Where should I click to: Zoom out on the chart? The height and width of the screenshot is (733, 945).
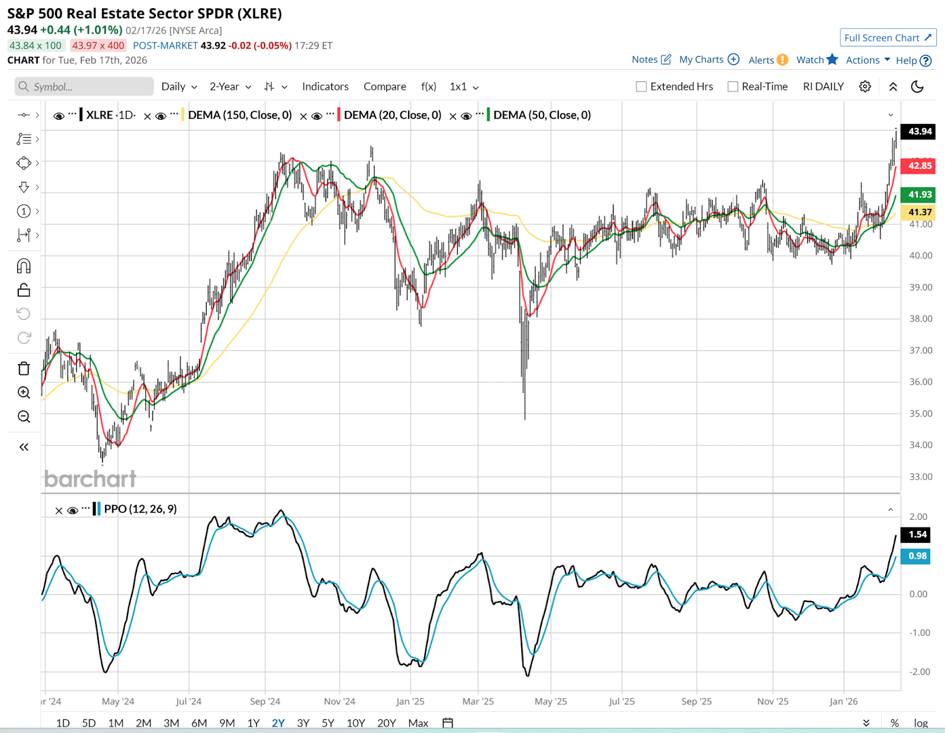pyautogui.click(x=24, y=416)
